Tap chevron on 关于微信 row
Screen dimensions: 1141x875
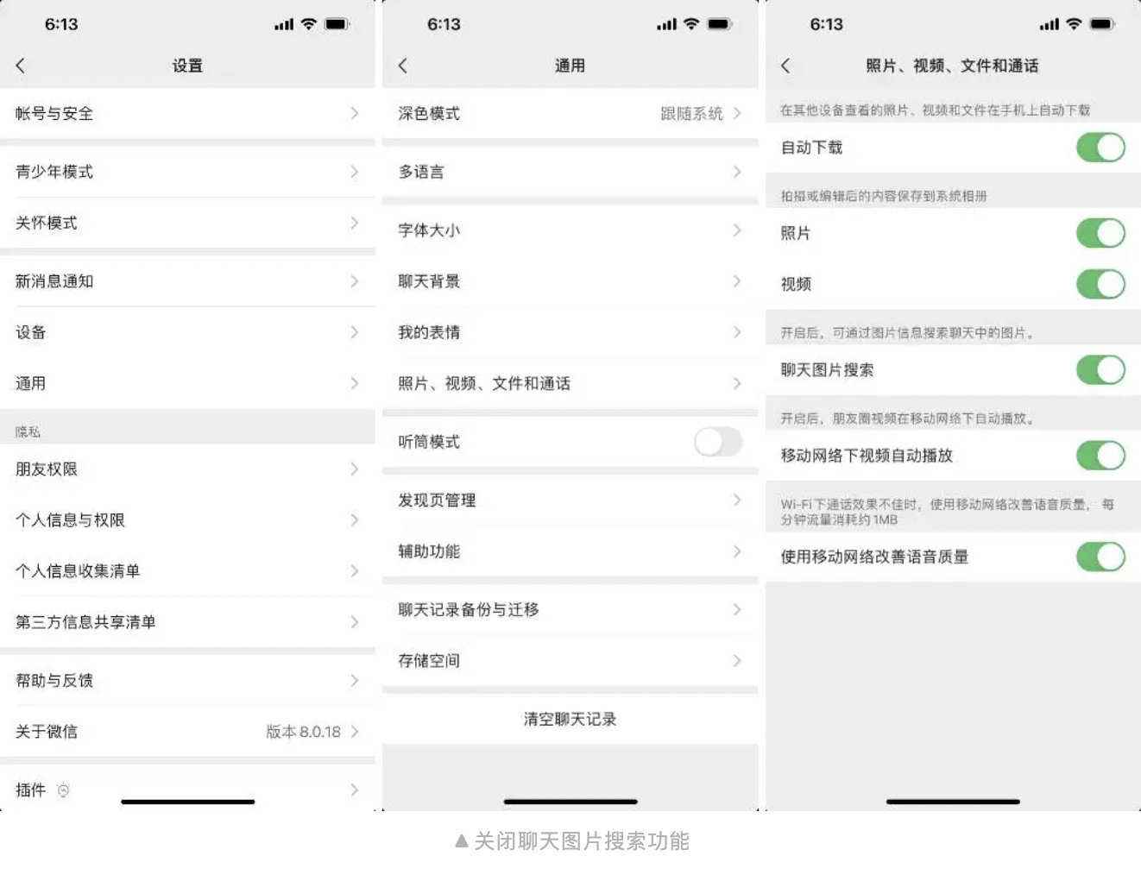[x=354, y=732]
